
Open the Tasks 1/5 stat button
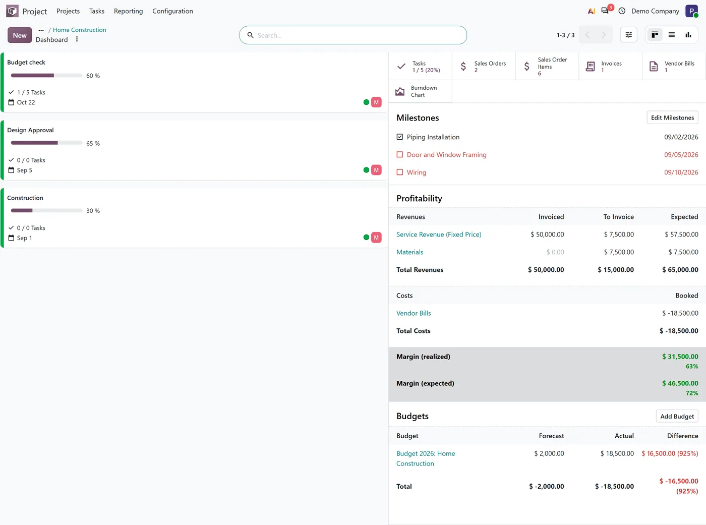click(421, 67)
